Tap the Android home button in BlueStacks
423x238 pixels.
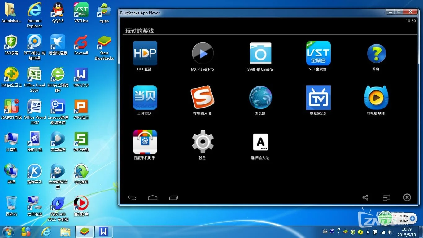pos(153,198)
